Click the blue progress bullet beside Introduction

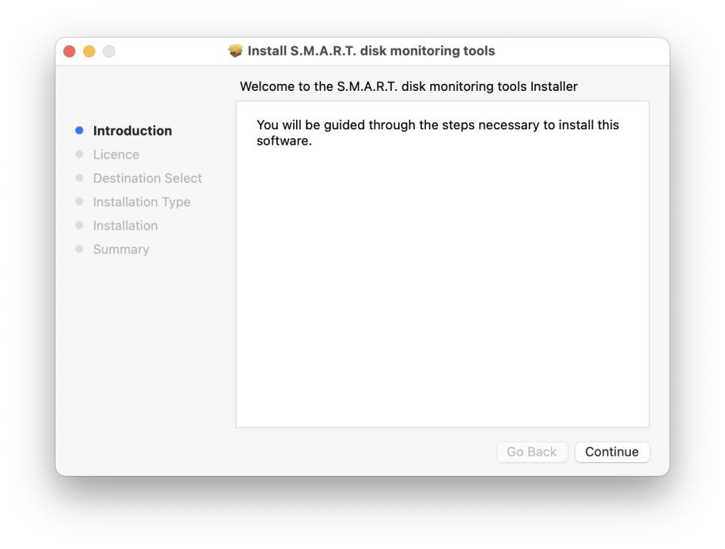click(x=79, y=130)
